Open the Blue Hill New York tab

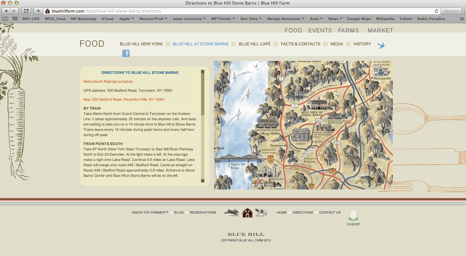coord(141,44)
